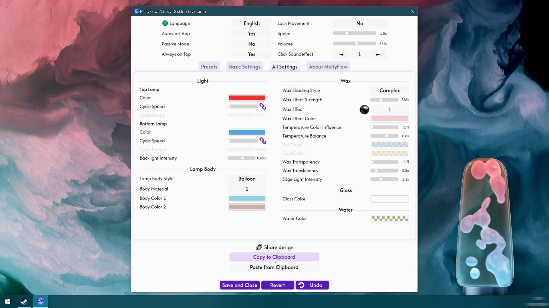
Task: Toggle Lock Movement setting
Action: click(x=359, y=23)
